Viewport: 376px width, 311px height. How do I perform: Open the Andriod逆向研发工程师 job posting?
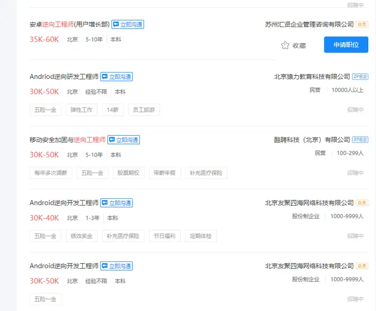point(64,77)
